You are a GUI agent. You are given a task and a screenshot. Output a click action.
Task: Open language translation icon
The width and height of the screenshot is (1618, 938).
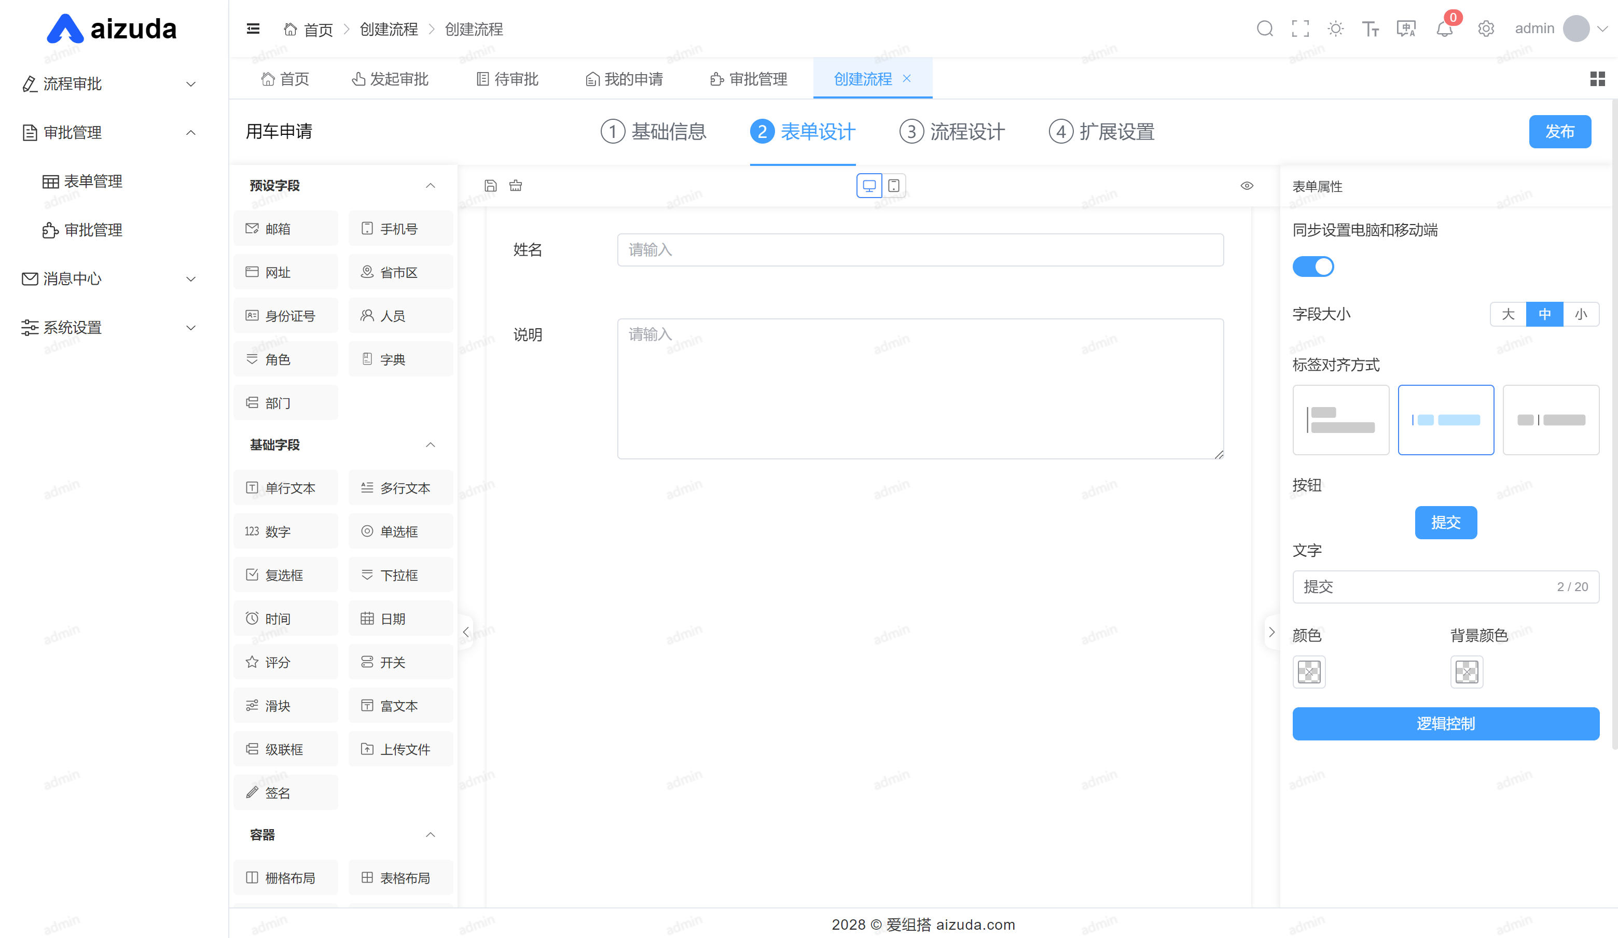point(1406,29)
